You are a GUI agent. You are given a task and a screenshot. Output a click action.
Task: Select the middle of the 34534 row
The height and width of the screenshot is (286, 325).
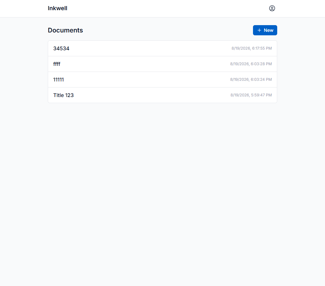(162, 48)
